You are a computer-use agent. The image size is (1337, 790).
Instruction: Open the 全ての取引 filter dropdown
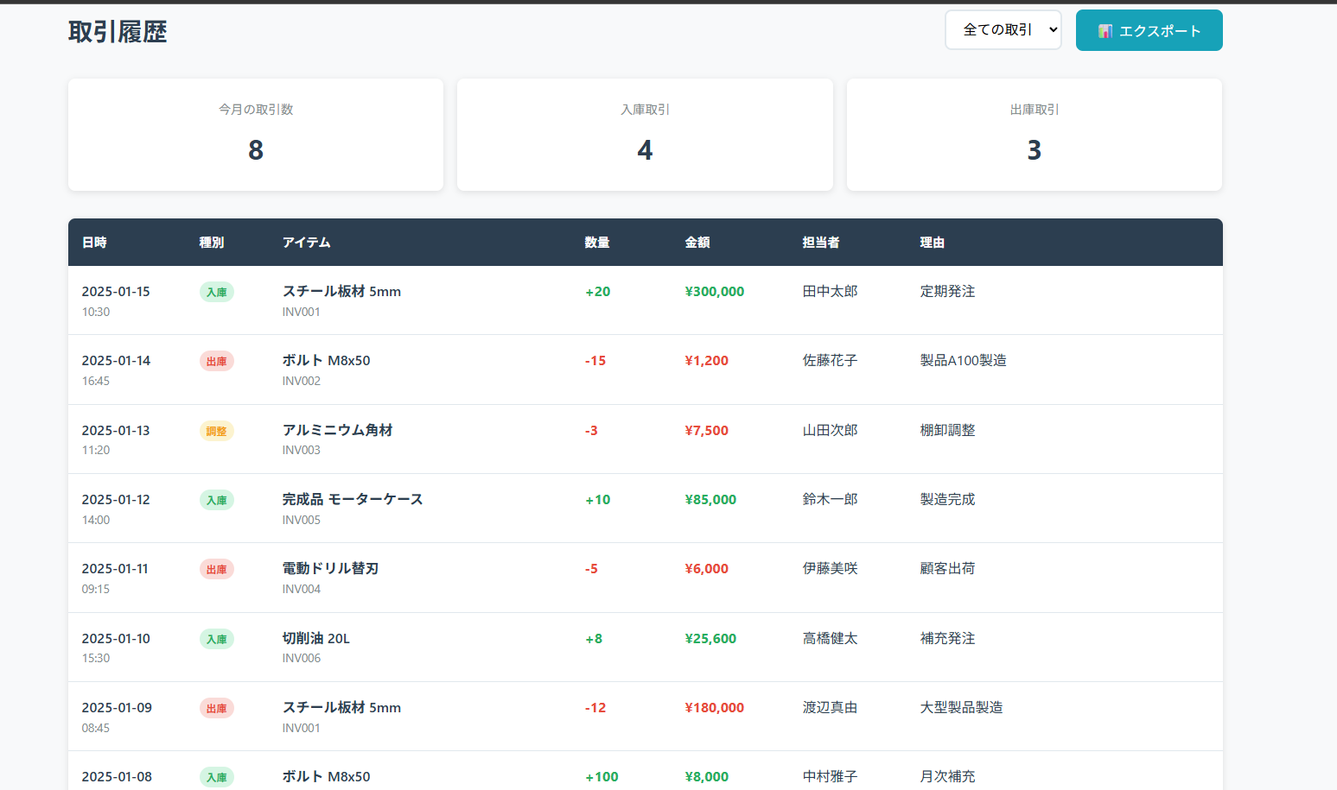pyautogui.click(x=1003, y=30)
